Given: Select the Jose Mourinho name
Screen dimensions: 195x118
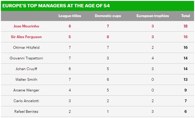Looking at the screenshot, I should click(x=26, y=26).
